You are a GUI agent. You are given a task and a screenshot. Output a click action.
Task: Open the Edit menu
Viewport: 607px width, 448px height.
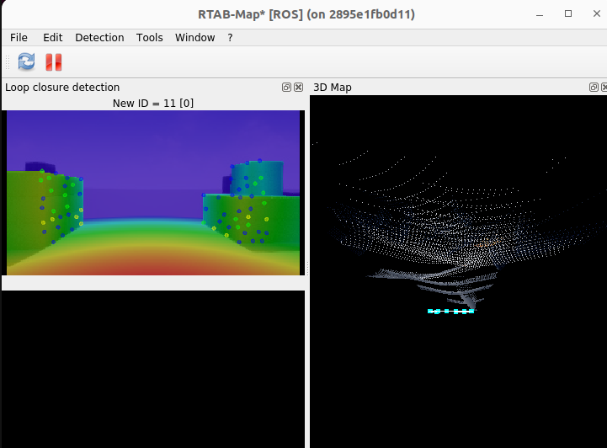[53, 37]
